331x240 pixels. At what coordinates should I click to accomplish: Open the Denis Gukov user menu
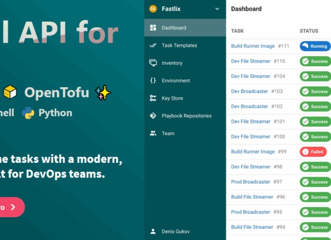185,231
